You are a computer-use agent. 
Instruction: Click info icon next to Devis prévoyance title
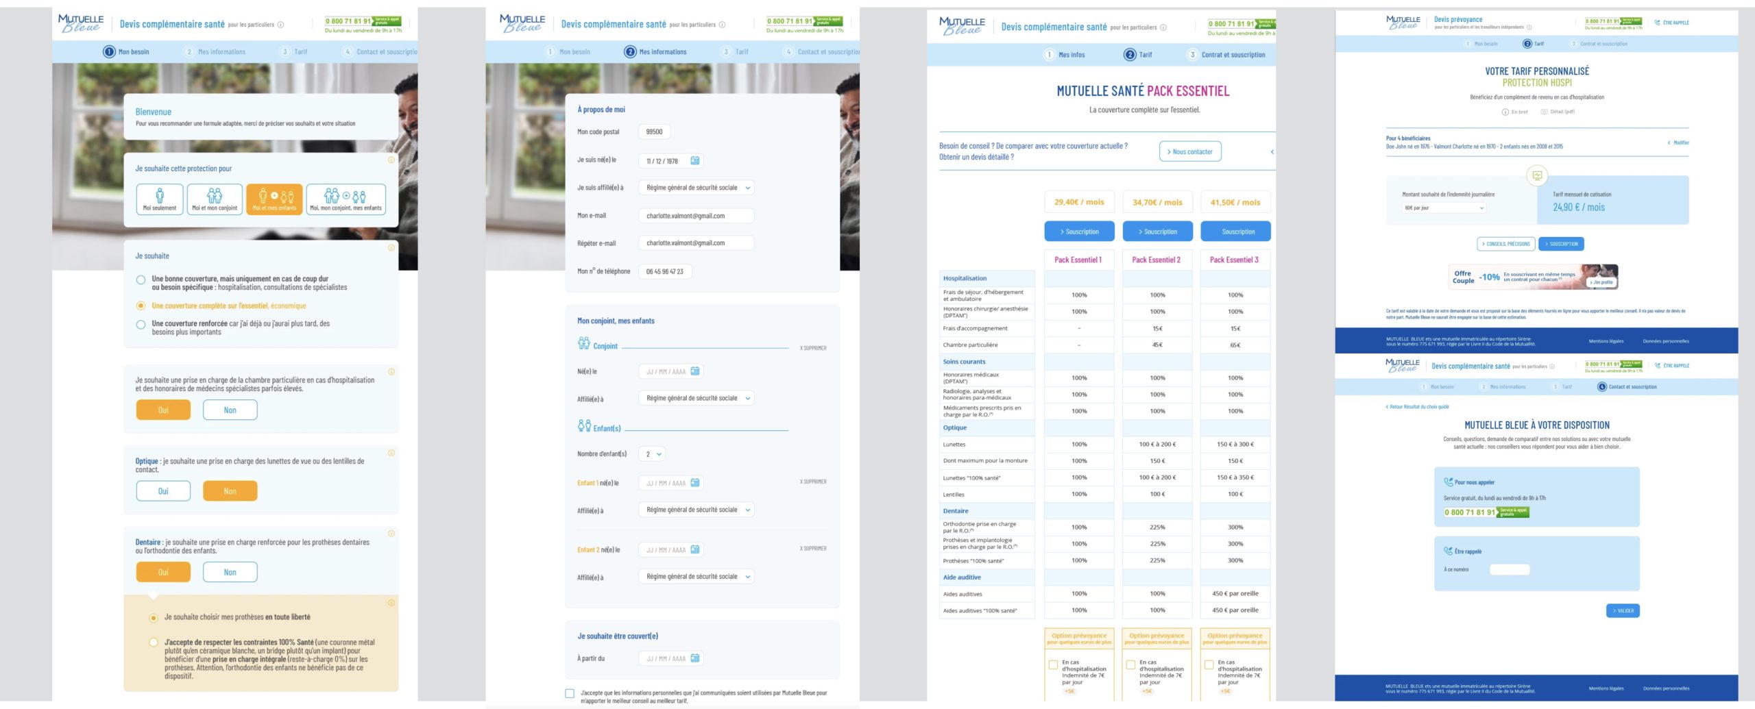click(1529, 27)
